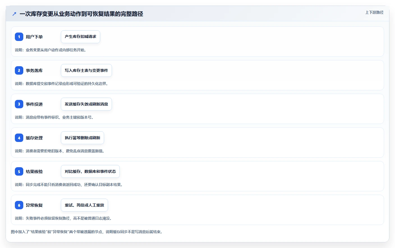Click the 重试、死信或人工重放 chip
The image size is (395, 248).
[84, 205]
